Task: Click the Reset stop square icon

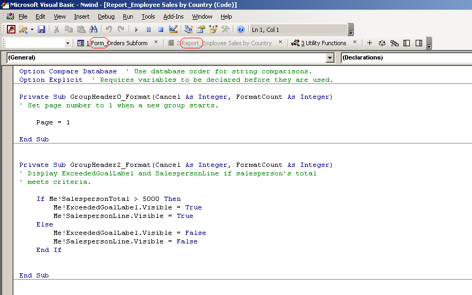Action: coord(161,30)
